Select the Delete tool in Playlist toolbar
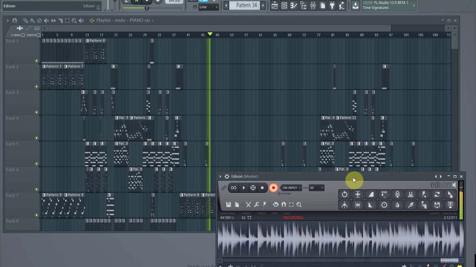 pyautogui.click(x=39, y=20)
